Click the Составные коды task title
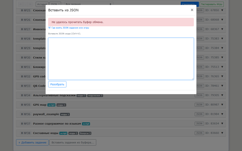Image resolution: width=242 pixels, height=151 pixels. click(x=46, y=133)
